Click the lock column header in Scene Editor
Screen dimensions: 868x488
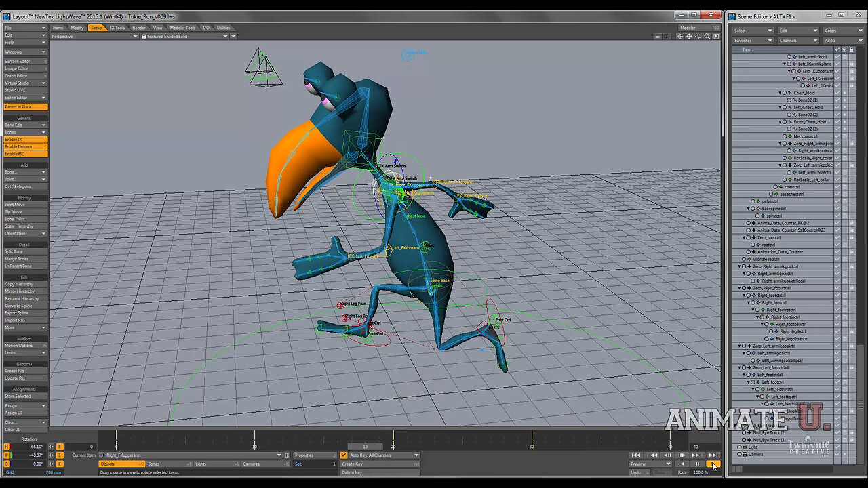tap(852, 49)
